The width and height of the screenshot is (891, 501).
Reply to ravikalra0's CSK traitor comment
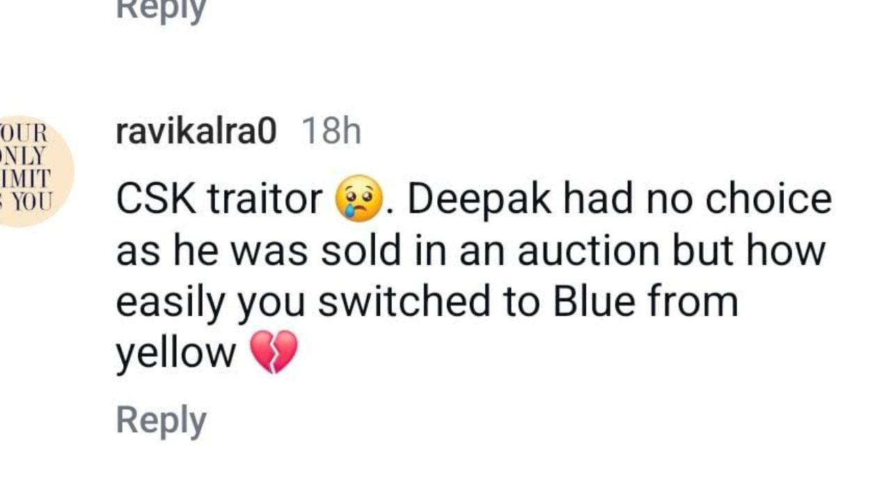coord(161,420)
